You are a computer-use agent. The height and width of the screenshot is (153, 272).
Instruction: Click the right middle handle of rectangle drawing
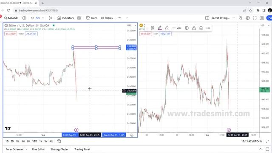tap(120, 48)
